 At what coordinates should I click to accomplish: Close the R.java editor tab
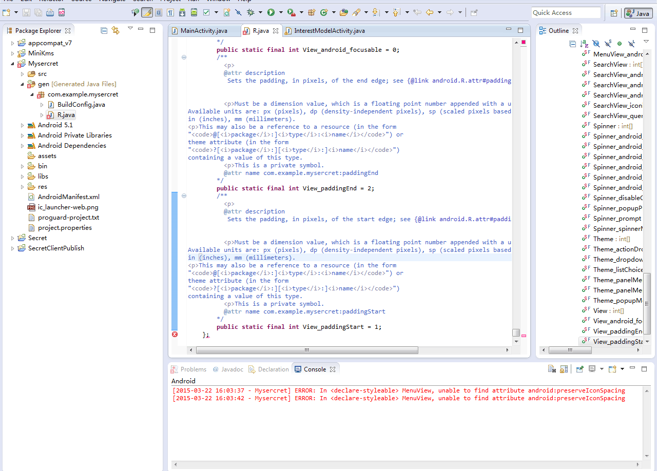275,31
